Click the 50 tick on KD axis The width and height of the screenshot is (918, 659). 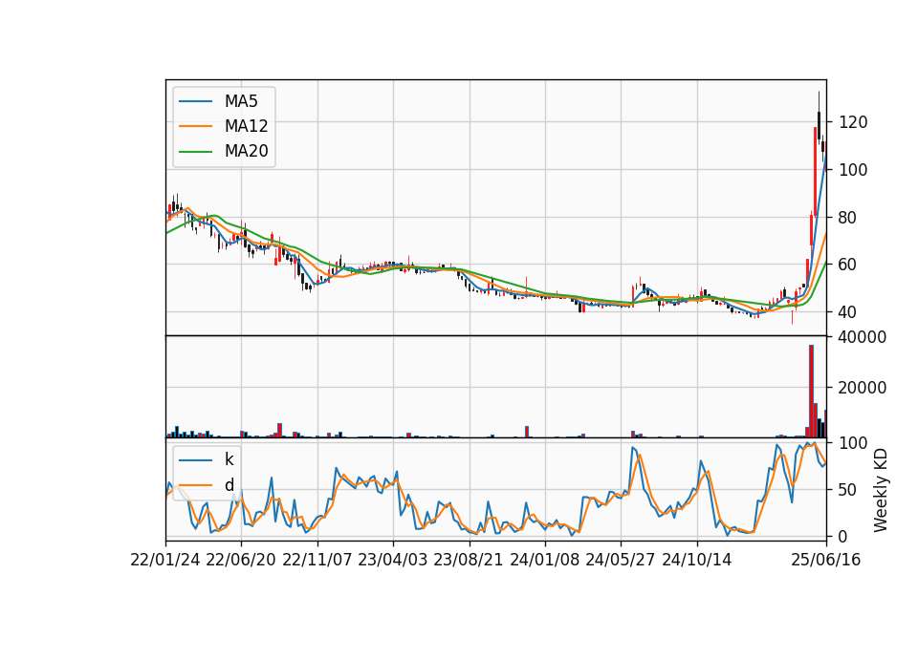point(848,490)
